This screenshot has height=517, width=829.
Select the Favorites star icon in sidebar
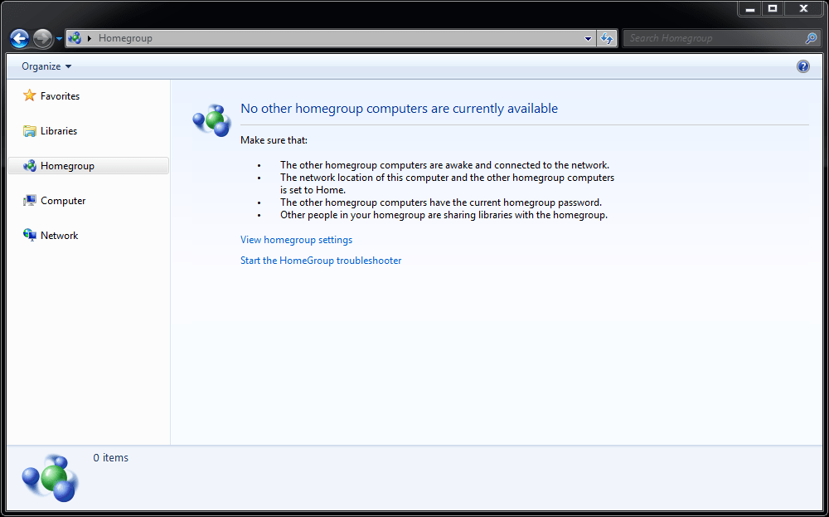(29, 95)
